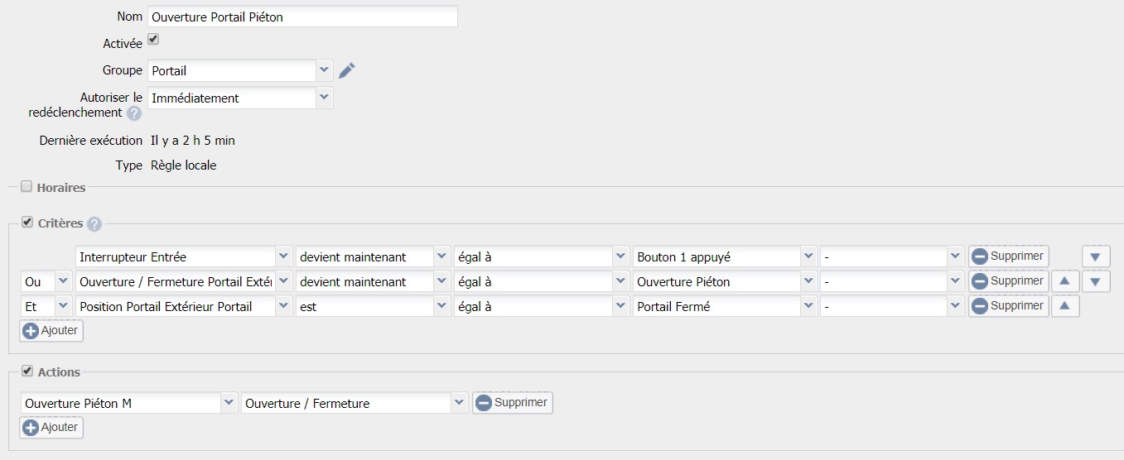Expand the Immédiatement redéclenchement dropdown

coord(240,98)
